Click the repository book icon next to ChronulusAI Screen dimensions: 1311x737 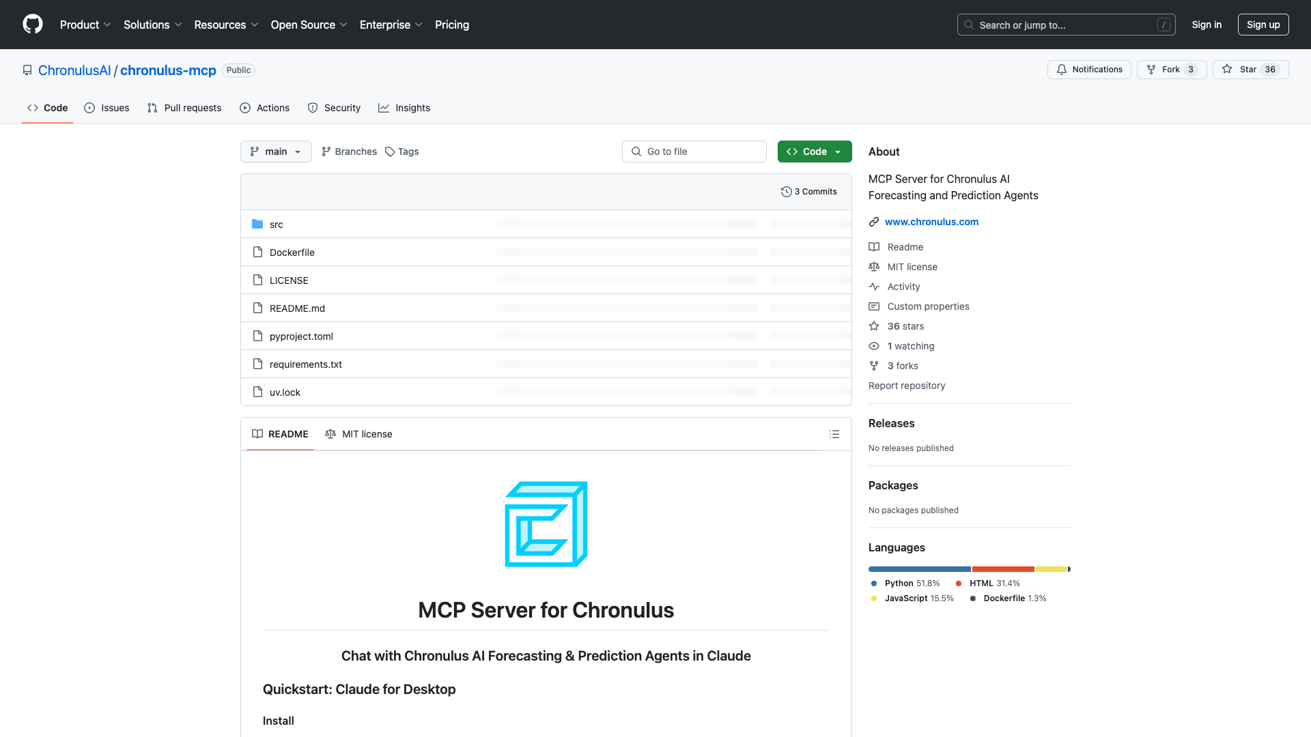[x=27, y=70]
